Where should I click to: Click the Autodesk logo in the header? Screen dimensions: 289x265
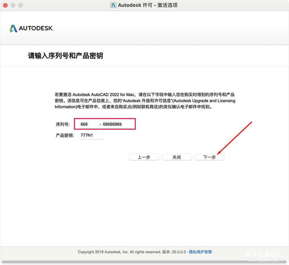(31, 28)
